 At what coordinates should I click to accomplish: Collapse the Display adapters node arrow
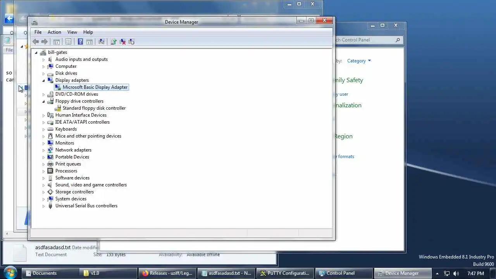44,81
